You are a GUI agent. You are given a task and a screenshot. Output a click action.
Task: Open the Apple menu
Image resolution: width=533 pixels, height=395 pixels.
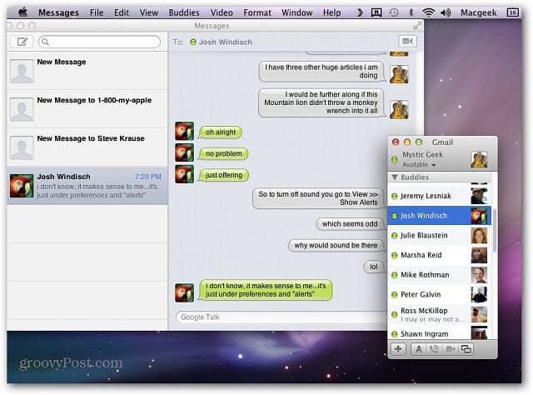22,12
